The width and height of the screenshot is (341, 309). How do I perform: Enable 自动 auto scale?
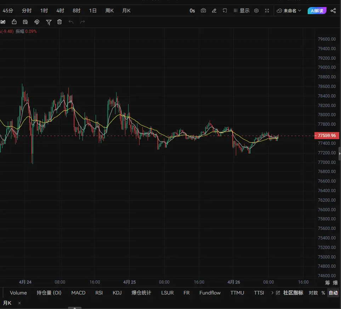point(333,293)
